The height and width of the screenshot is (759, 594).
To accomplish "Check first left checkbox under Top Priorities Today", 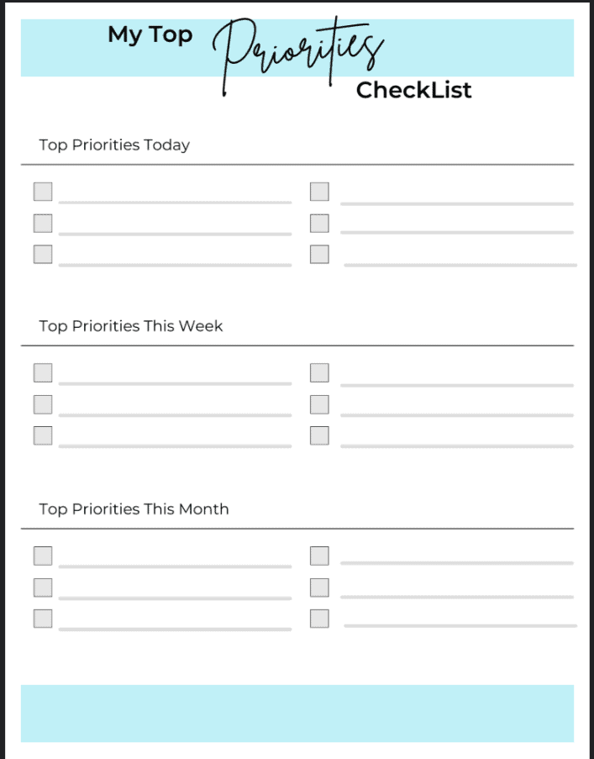I will click(x=43, y=192).
